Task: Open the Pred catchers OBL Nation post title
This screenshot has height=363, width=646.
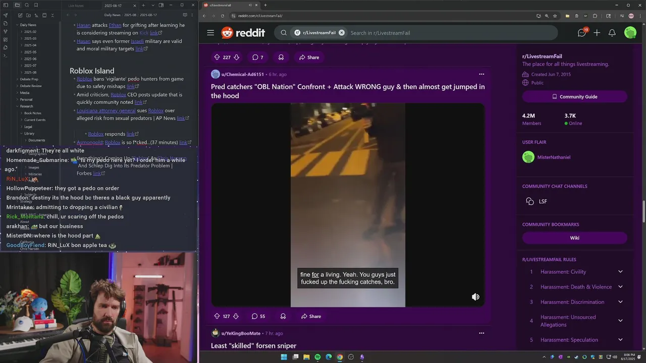Action: pyautogui.click(x=348, y=91)
